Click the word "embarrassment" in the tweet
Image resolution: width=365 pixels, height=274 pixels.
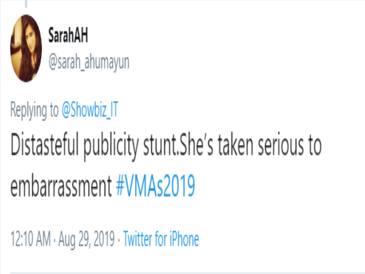(61, 186)
